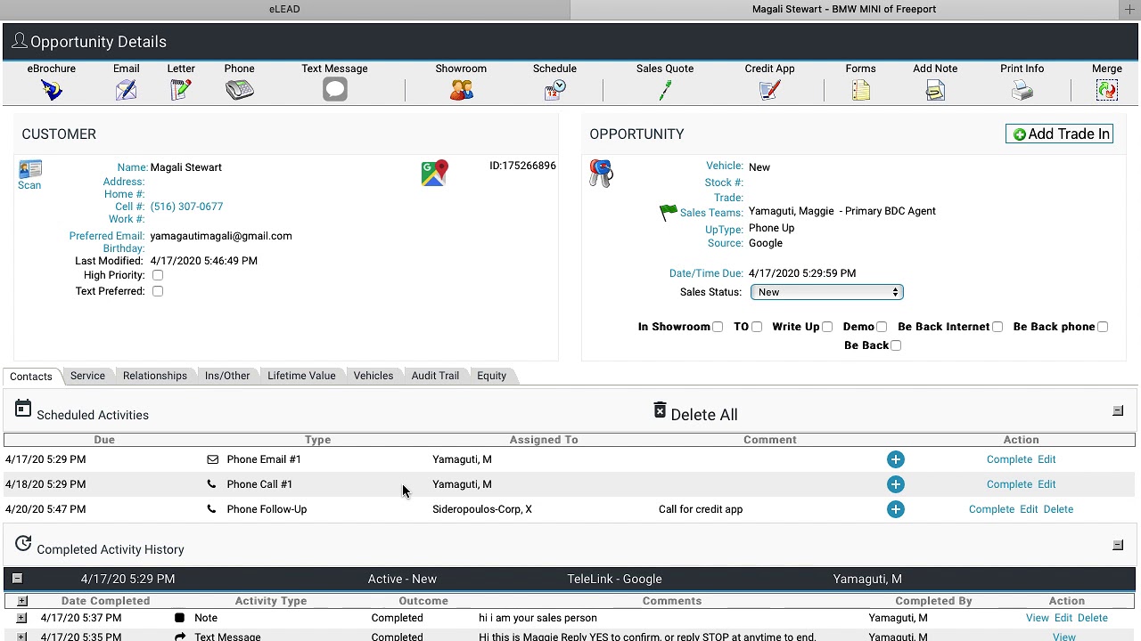
Task: Collapse the Completed Activity History section
Action: 1118,545
